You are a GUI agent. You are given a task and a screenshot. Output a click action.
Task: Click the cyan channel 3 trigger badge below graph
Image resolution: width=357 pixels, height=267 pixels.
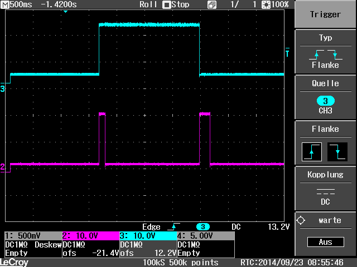(203, 227)
